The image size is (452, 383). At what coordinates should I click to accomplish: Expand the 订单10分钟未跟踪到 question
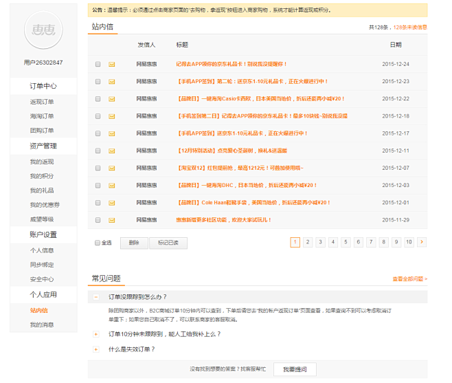[x=96, y=334]
